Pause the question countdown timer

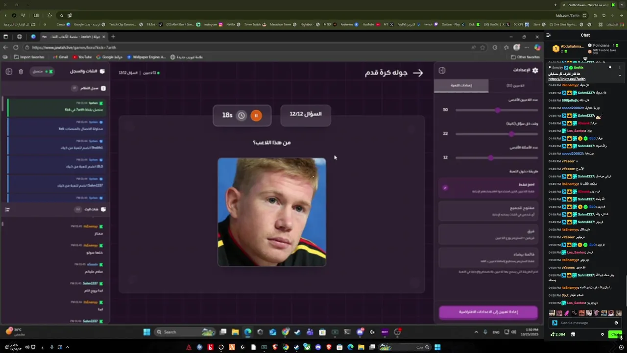tap(256, 116)
